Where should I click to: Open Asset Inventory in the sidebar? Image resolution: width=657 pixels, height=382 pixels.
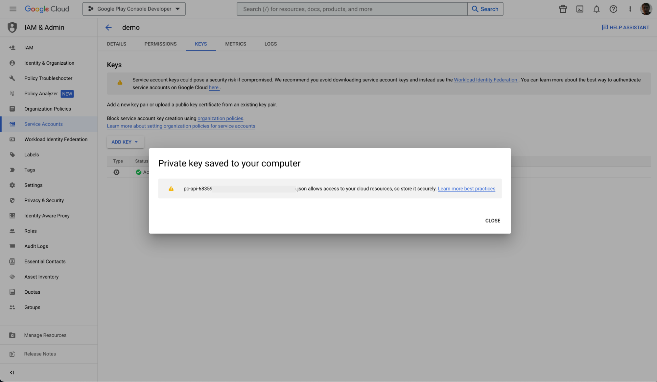tap(49, 277)
